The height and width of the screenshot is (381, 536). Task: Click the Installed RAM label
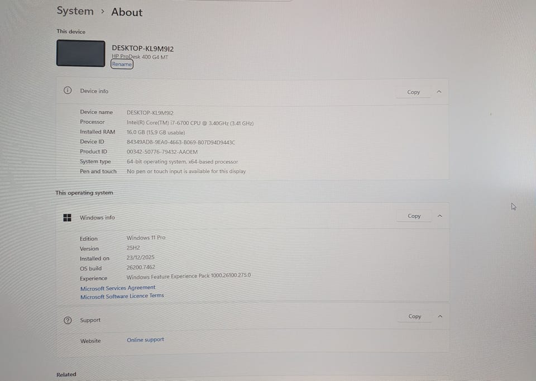point(97,132)
